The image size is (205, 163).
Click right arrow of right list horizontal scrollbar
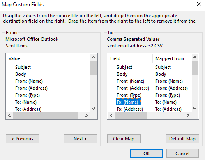188,116
